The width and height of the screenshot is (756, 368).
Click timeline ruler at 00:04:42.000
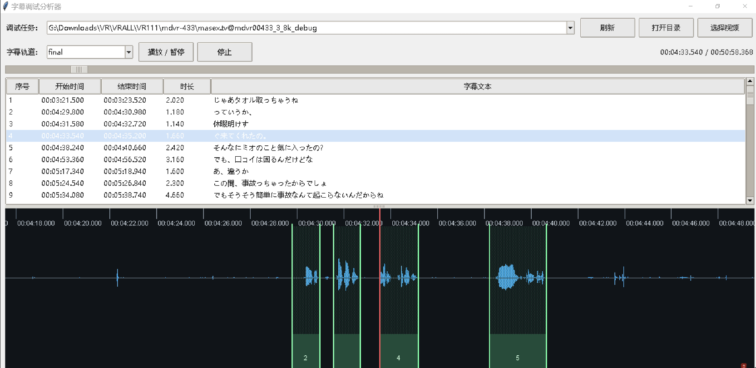[598, 223]
